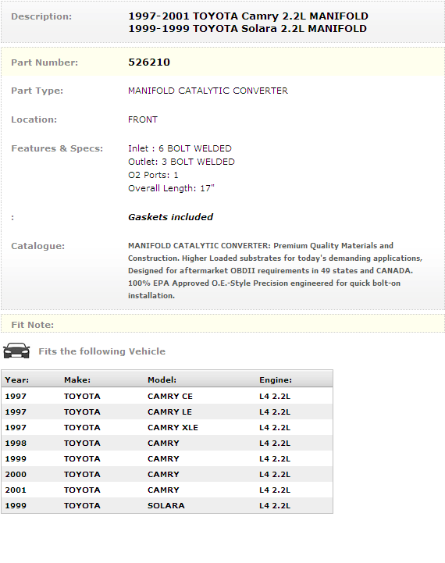Click the 1997-2001 Toyota Camry description line

tap(248, 16)
